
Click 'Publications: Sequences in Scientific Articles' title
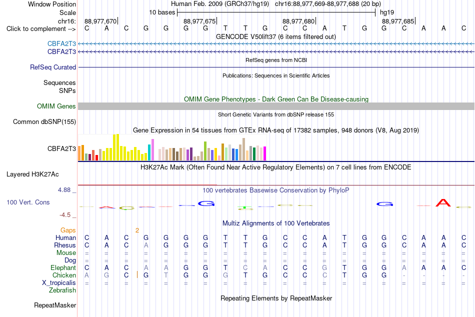276,75
